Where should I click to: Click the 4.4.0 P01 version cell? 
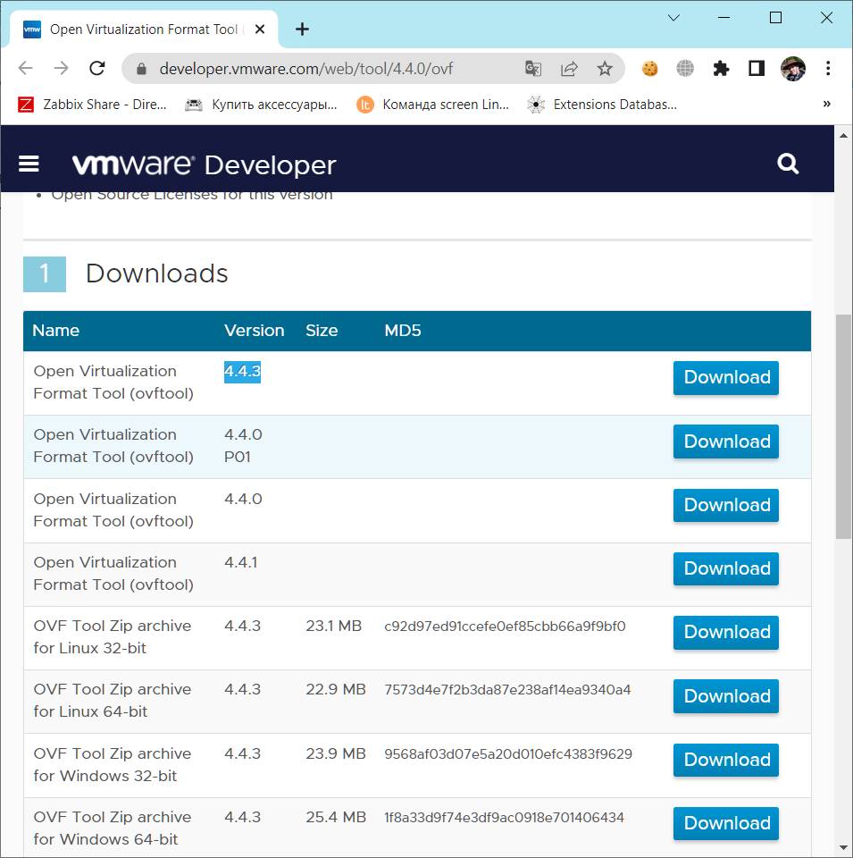pyautogui.click(x=243, y=445)
